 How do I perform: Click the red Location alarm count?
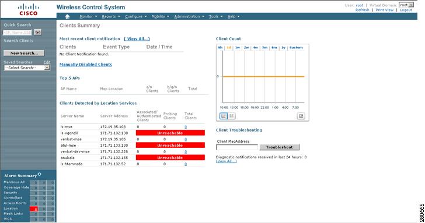tap(34, 208)
